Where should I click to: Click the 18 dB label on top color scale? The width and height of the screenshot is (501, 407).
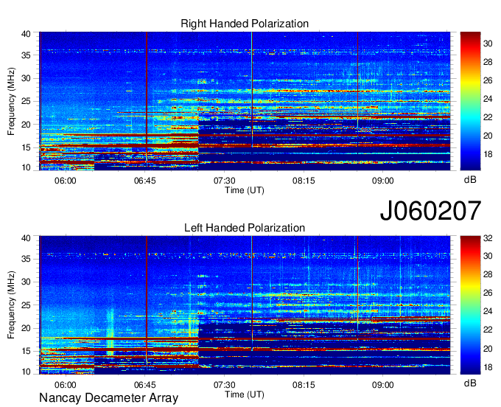tap(488, 154)
